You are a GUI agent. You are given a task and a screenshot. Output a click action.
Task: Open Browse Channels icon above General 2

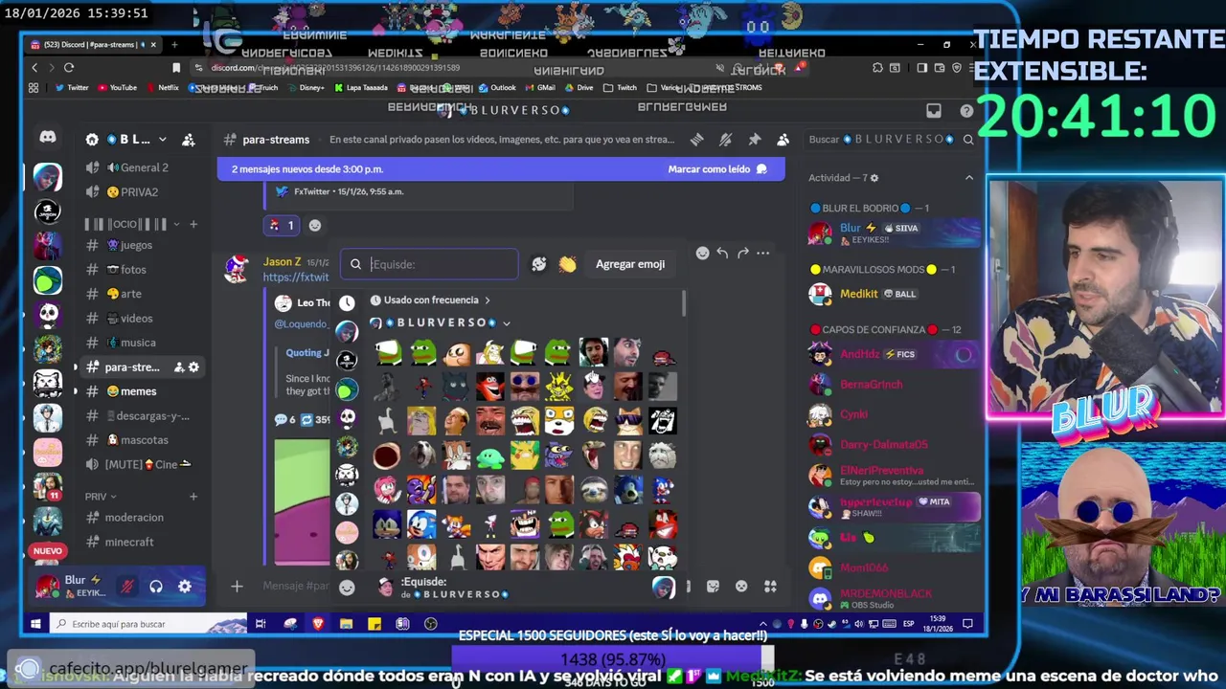coord(92,140)
